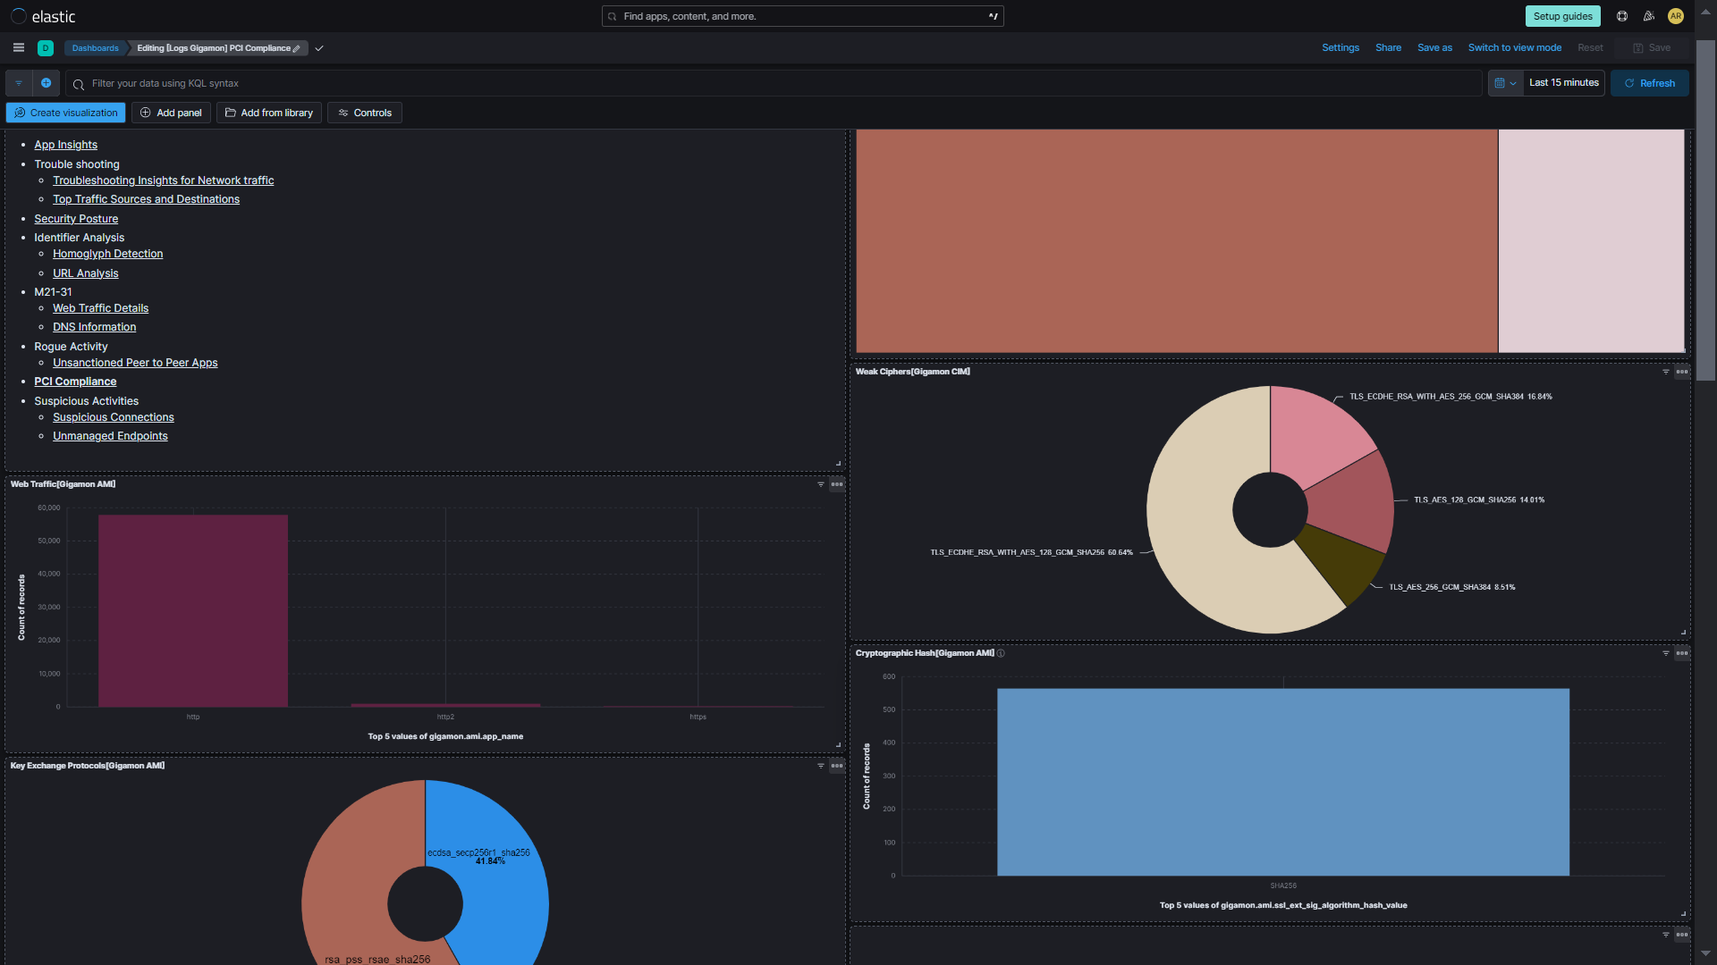Open the Settings menu item

[x=1340, y=47]
